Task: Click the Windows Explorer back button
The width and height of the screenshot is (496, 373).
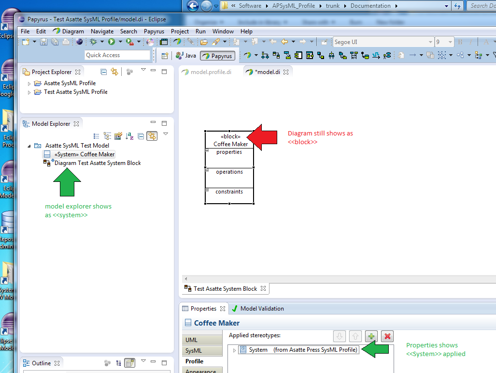Action: 193,6
